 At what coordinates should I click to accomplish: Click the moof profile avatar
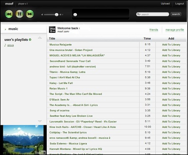click(x=52, y=30)
